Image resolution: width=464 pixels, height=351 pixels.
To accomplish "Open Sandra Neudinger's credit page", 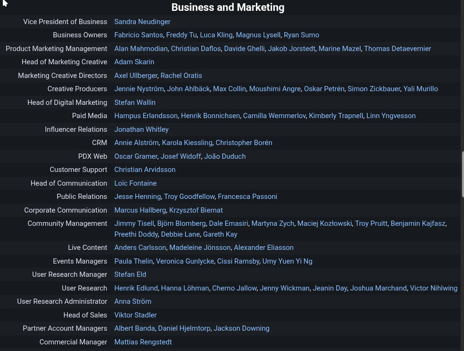I will (142, 22).
